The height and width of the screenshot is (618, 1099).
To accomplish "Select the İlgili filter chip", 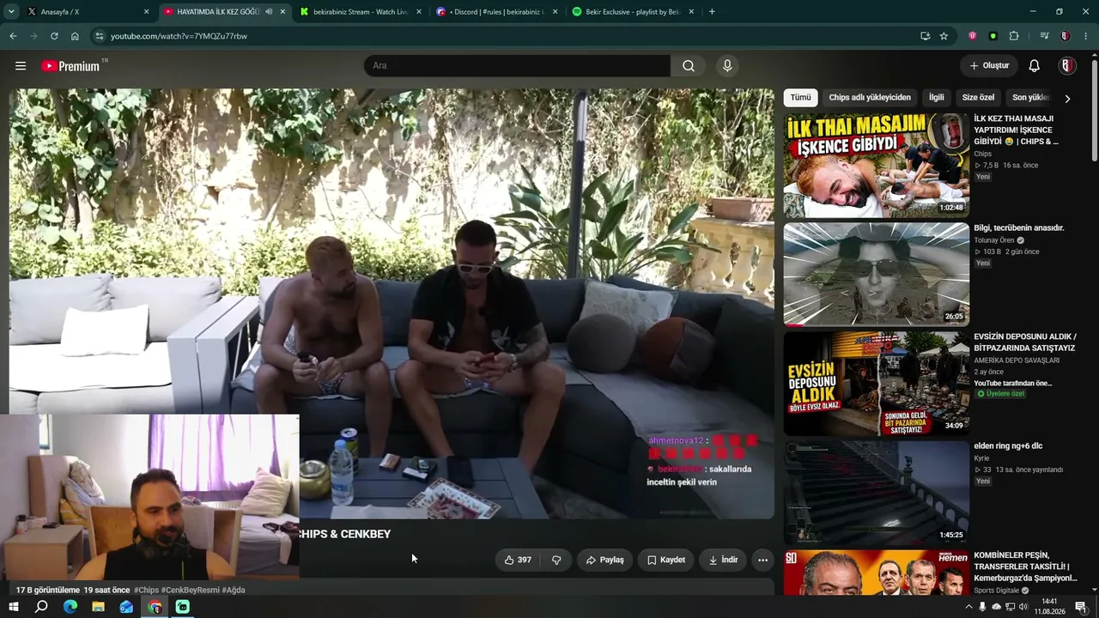I will pos(937,98).
